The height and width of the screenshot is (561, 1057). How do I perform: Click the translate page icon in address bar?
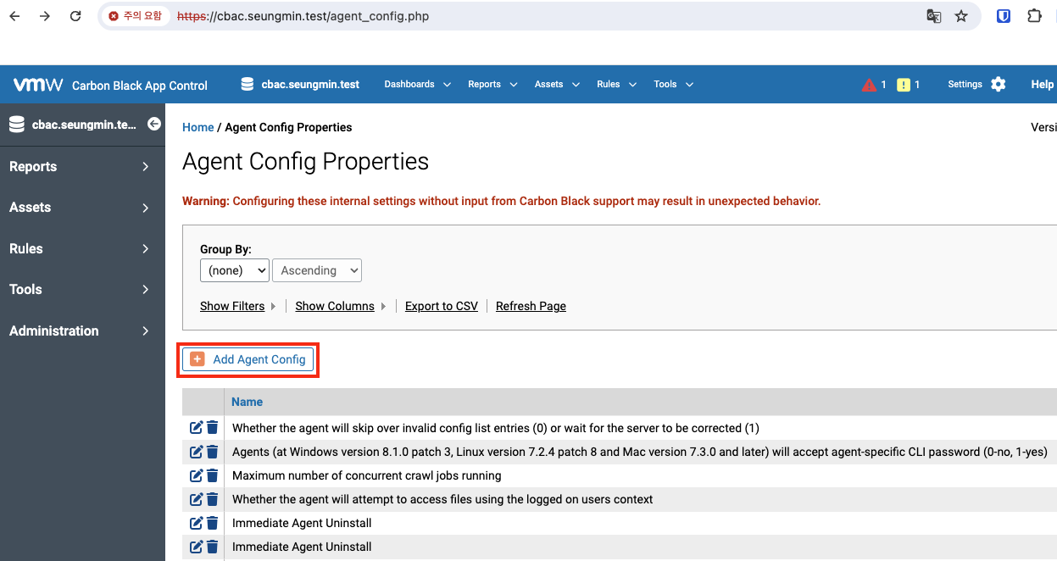click(x=933, y=16)
